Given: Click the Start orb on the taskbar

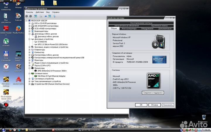Looking at the screenshot, I should tap(4, 130).
